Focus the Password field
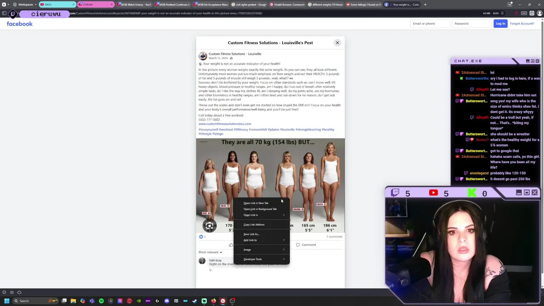 [x=472, y=23]
